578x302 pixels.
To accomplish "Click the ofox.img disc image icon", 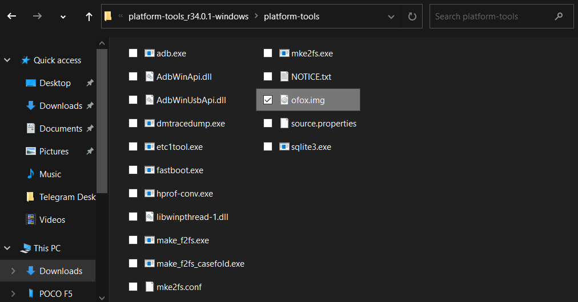I will (x=284, y=100).
